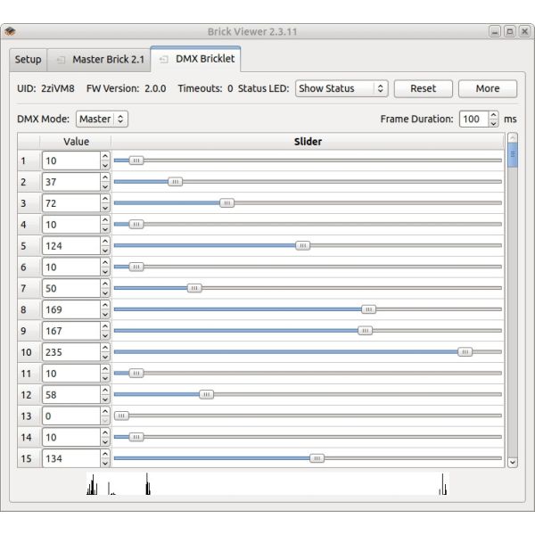The width and height of the screenshot is (535, 535).
Task: Click the Frame Duration input field
Action: [x=474, y=119]
